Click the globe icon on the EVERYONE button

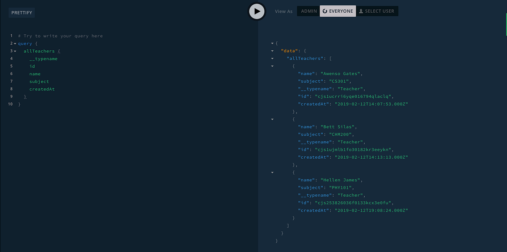(x=325, y=11)
